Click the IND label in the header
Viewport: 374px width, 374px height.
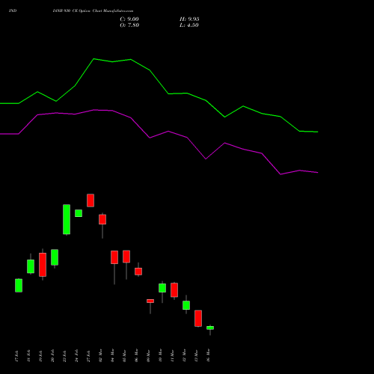coord(13,11)
